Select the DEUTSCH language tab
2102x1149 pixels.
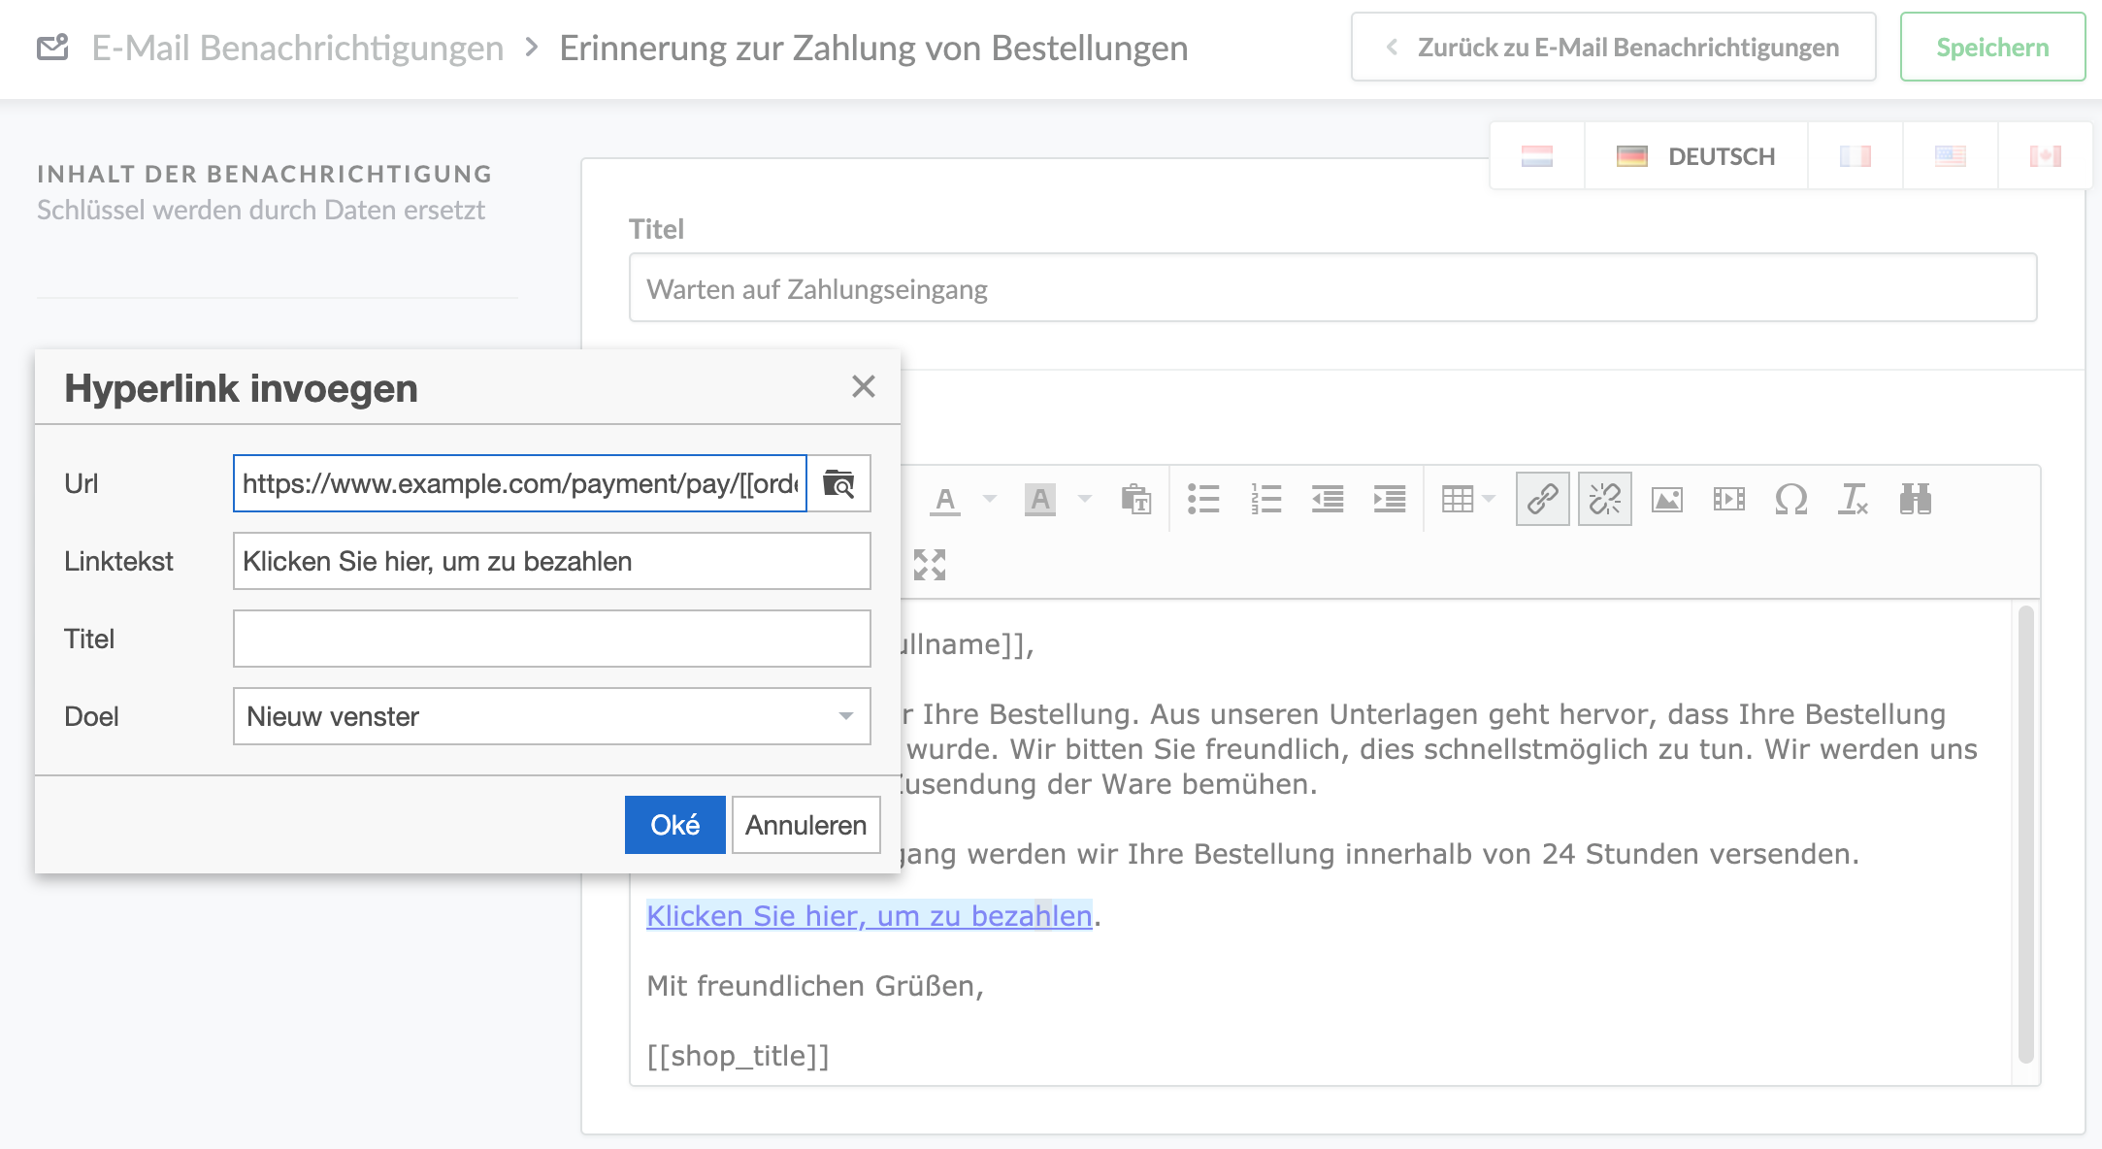1695,156
